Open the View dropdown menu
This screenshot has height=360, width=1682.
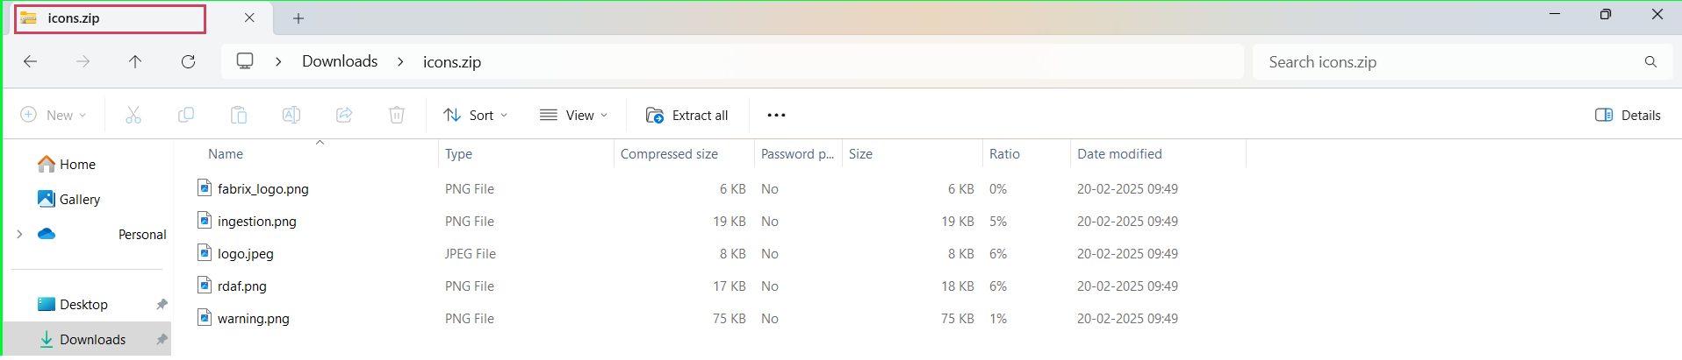[573, 115]
